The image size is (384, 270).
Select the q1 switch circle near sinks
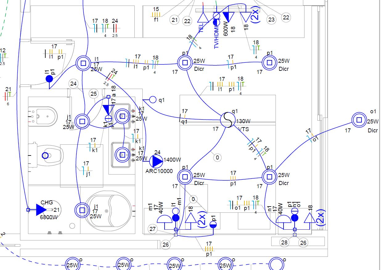153,99
